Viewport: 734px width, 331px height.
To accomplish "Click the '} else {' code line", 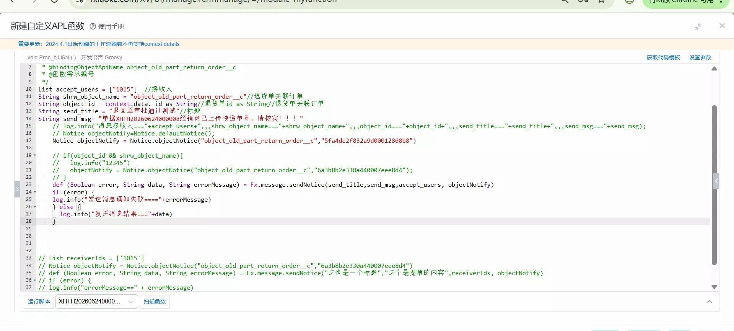I will [x=67, y=207].
